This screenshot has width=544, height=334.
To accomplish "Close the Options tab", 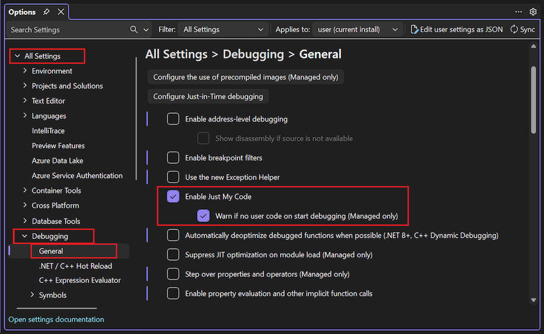I will click(60, 12).
